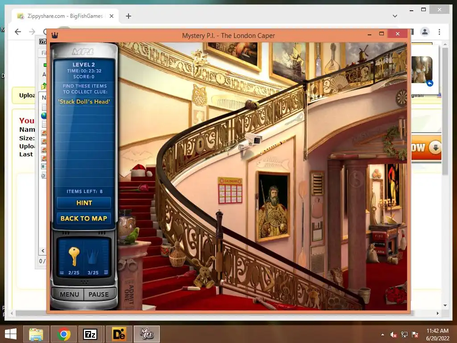This screenshot has height=343, width=457.
Task: Click the windmill painting at top right
Action: click(x=361, y=55)
